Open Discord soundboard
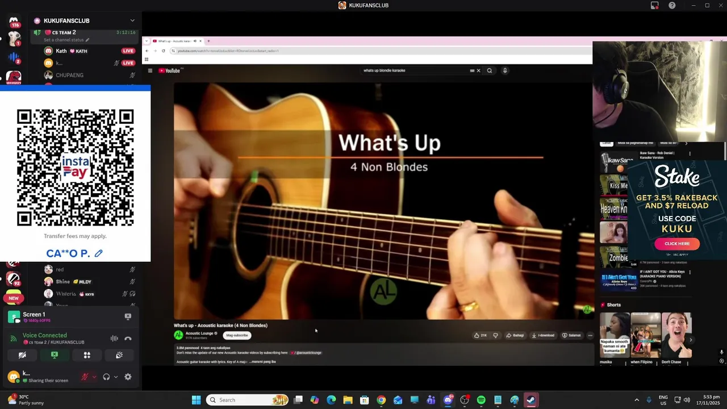Screen dimensions: 727x409 (119, 355)
